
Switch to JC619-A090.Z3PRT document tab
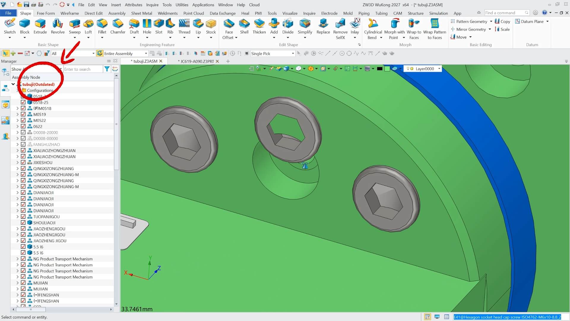(x=197, y=61)
